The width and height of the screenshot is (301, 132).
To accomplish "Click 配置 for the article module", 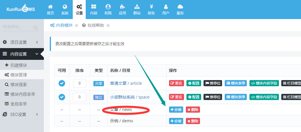I will pos(194,83).
